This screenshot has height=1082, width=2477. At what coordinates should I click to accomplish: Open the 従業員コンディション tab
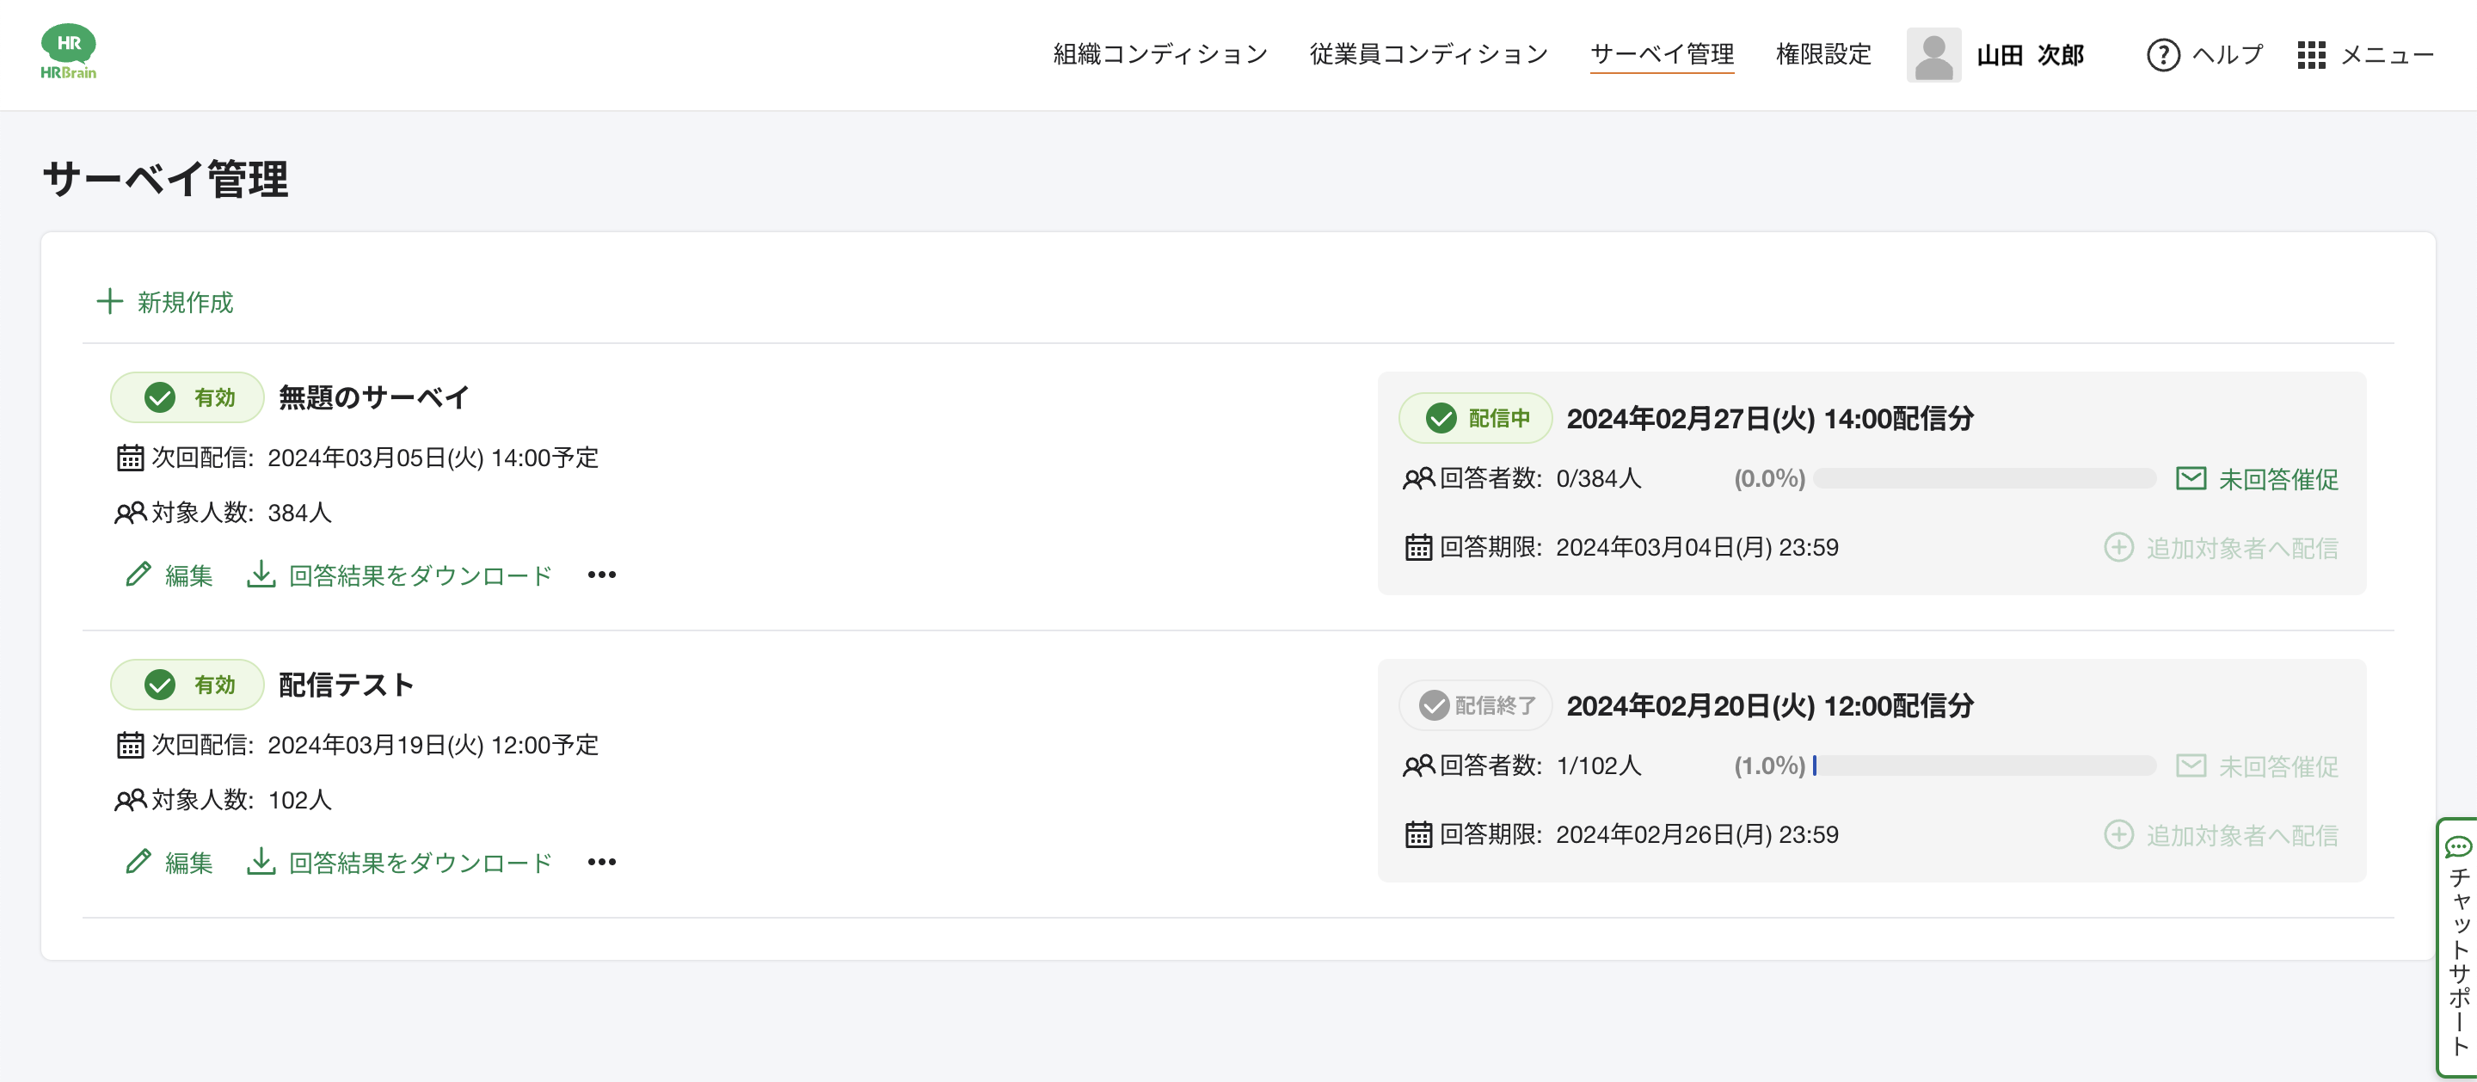(x=1428, y=55)
